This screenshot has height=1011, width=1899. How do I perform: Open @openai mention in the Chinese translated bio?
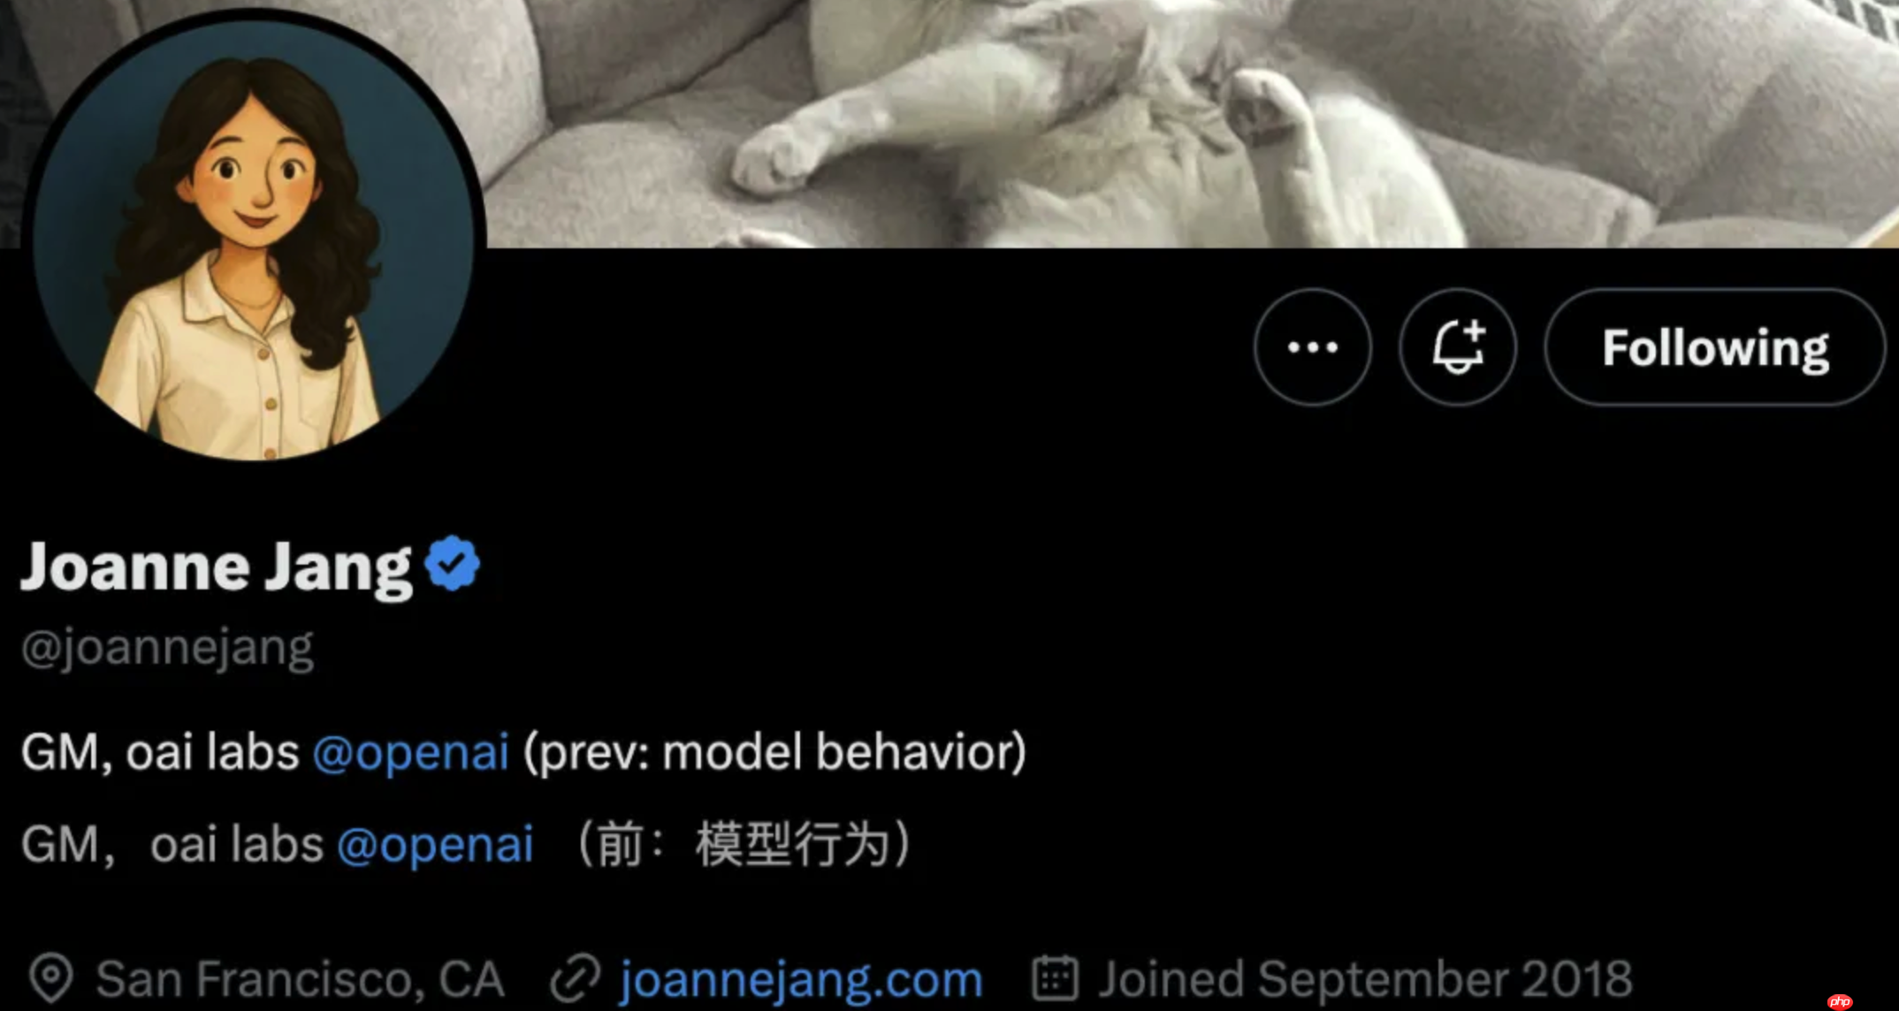[x=435, y=845]
